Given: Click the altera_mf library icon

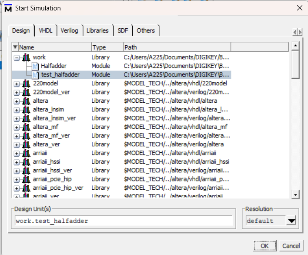Looking at the screenshot, I should (x=27, y=127).
